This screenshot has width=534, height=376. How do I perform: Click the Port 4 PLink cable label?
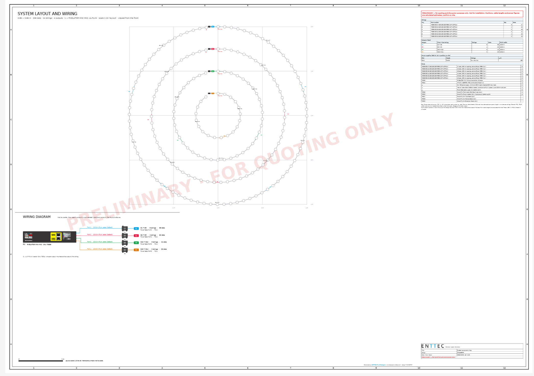[x=100, y=249]
